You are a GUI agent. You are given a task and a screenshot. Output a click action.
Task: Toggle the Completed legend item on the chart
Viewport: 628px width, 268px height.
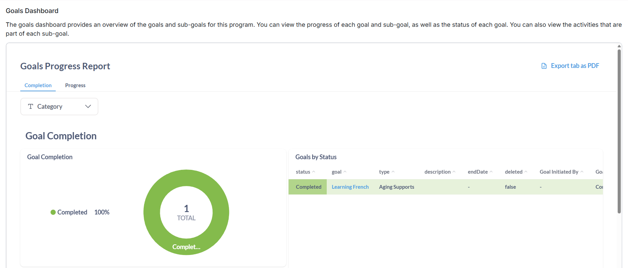click(x=73, y=212)
